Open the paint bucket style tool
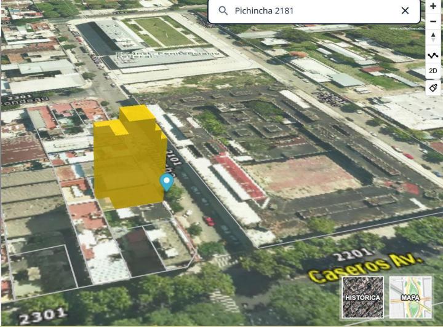 (433, 88)
